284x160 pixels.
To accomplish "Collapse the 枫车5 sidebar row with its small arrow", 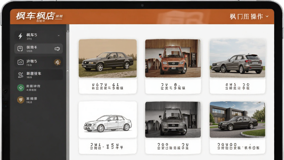I will pyautogui.click(x=59, y=36).
